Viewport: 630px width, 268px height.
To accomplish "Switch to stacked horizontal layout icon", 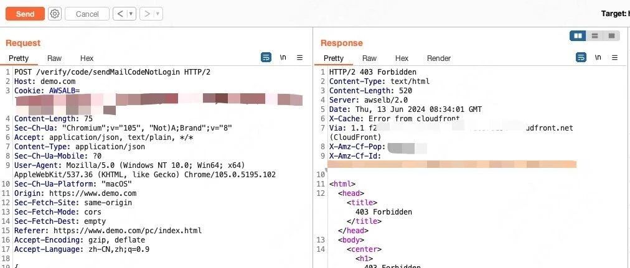I will click(595, 36).
